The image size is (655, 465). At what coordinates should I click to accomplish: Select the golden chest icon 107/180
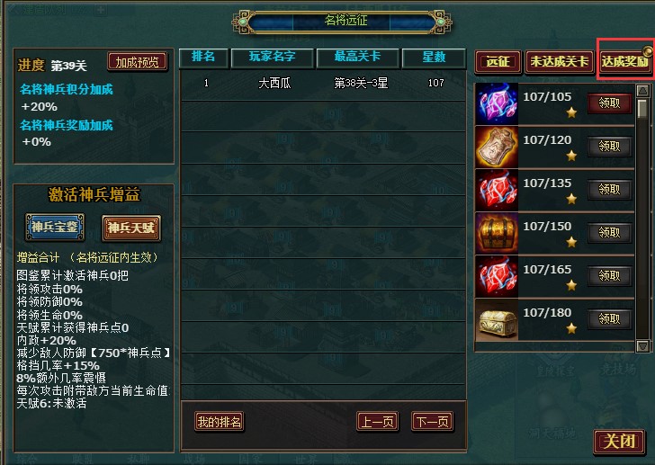497,319
